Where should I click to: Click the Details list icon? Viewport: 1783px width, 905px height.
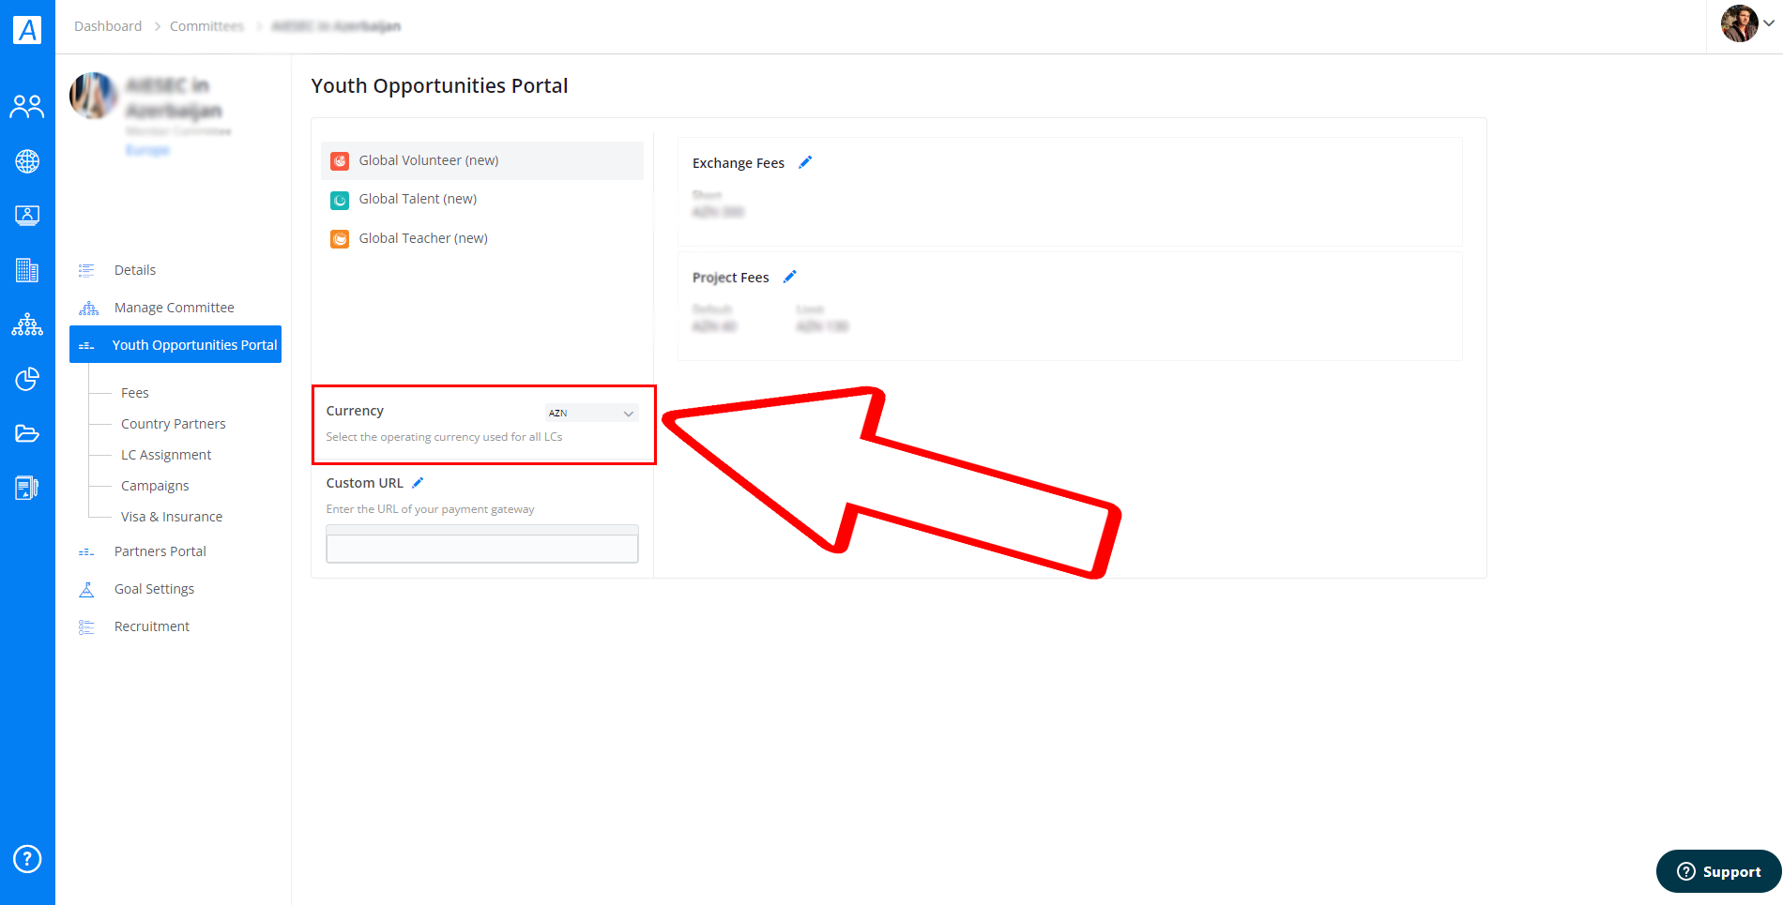[x=86, y=270]
